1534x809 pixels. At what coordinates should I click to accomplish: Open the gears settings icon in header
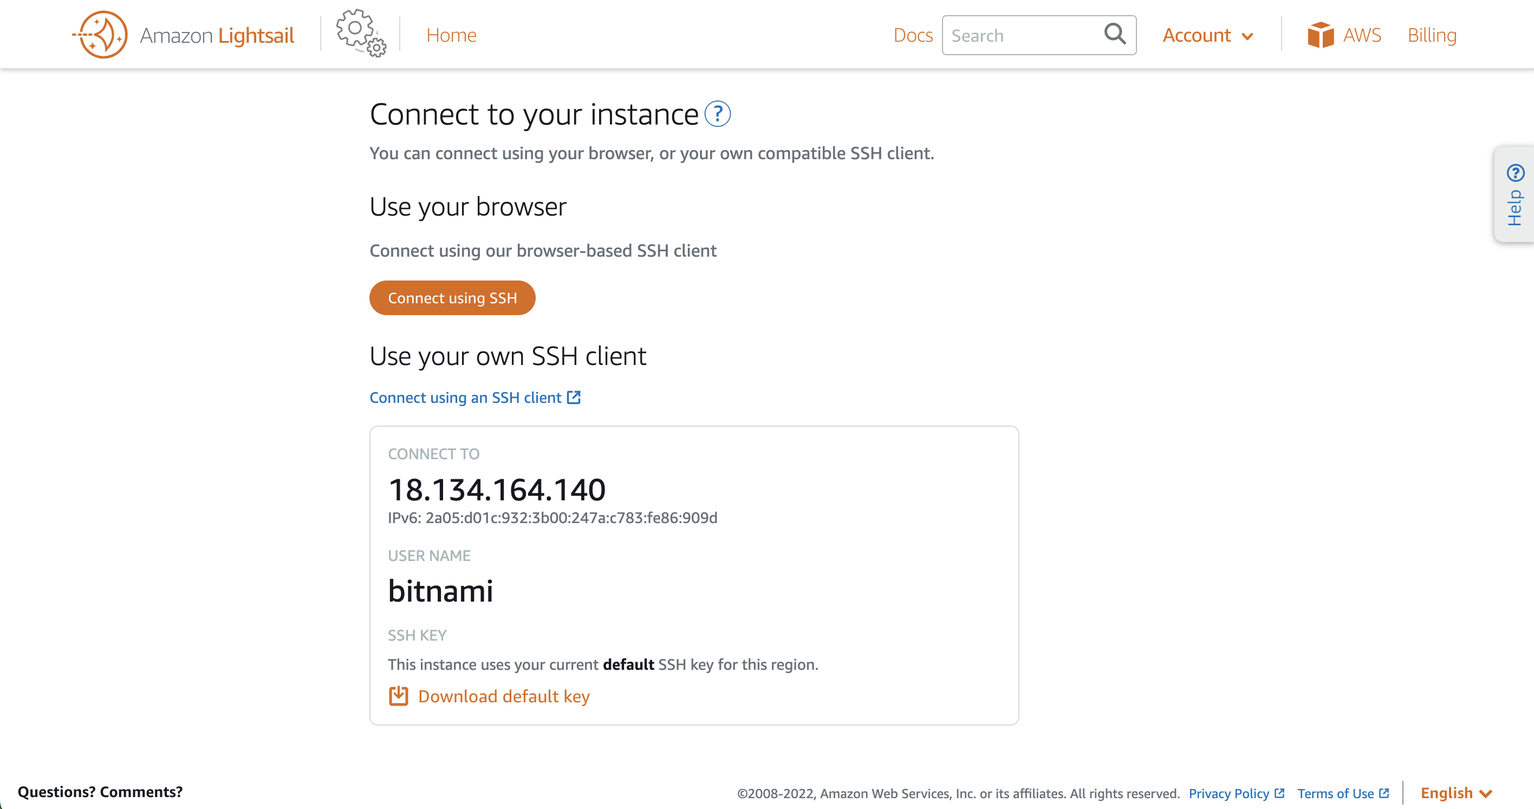360,34
